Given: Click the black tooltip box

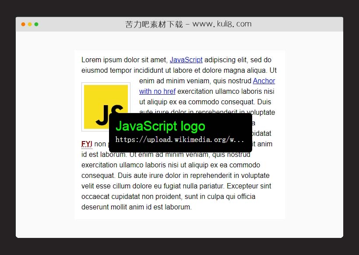Looking at the screenshot, I should [x=181, y=133].
